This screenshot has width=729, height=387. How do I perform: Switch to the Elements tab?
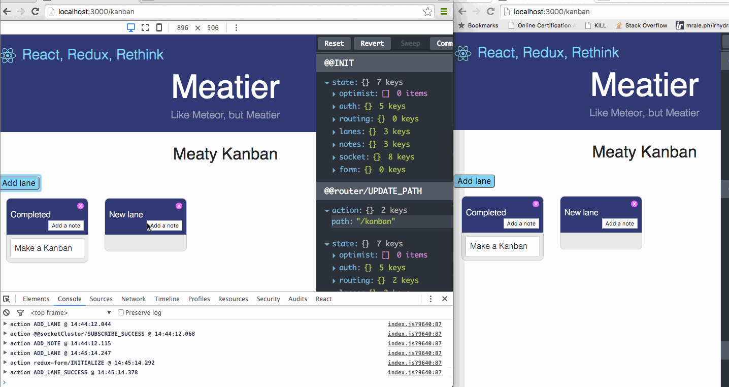[x=36, y=299]
